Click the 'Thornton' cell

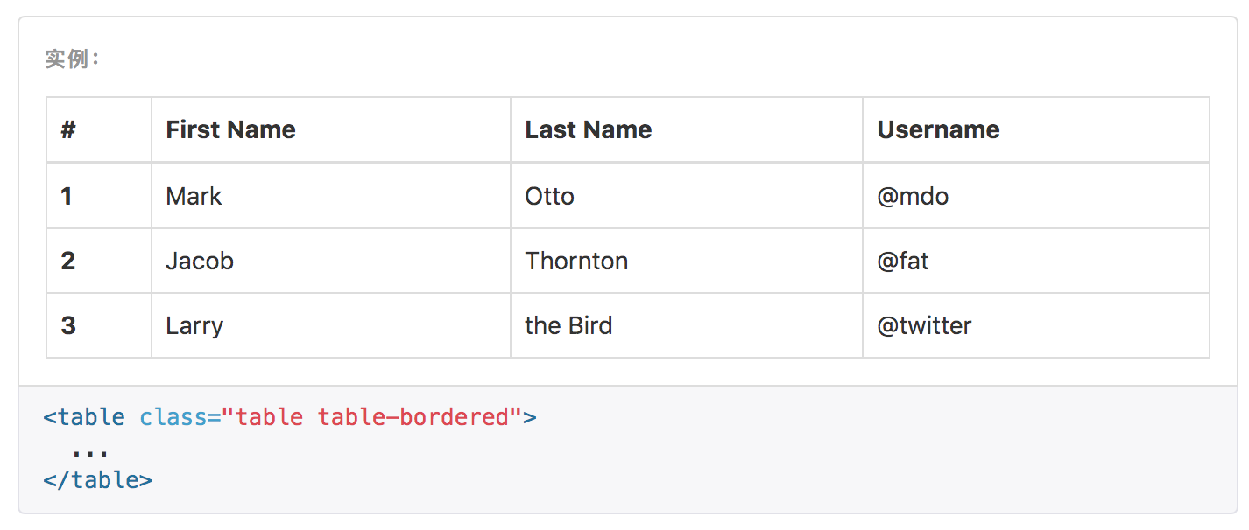687,261
